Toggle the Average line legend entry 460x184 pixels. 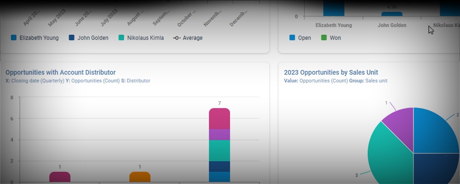point(188,38)
